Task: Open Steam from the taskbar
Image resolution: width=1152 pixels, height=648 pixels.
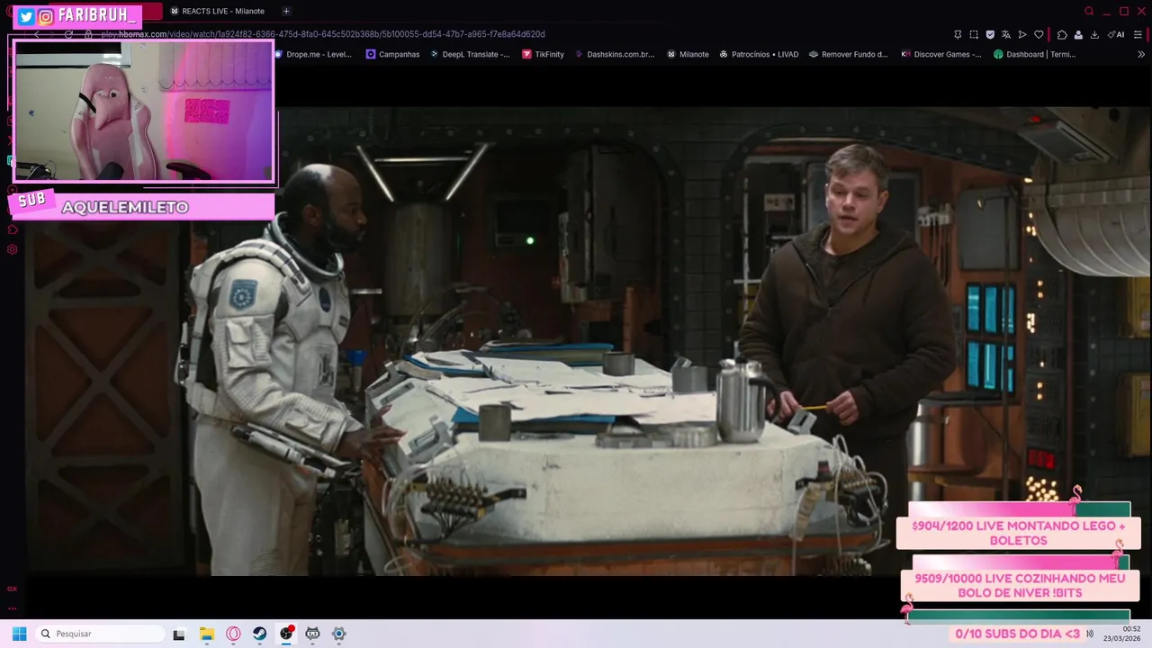Action: click(x=259, y=634)
